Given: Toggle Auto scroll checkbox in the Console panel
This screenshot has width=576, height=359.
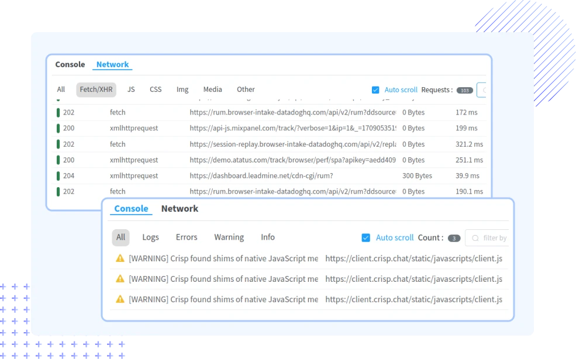Looking at the screenshot, I should point(366,238).
